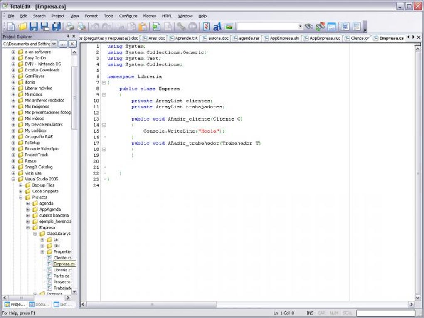Screen dimensions: 424x318
Task: Click the Print icon in toolbar
Action: [70, 27]
